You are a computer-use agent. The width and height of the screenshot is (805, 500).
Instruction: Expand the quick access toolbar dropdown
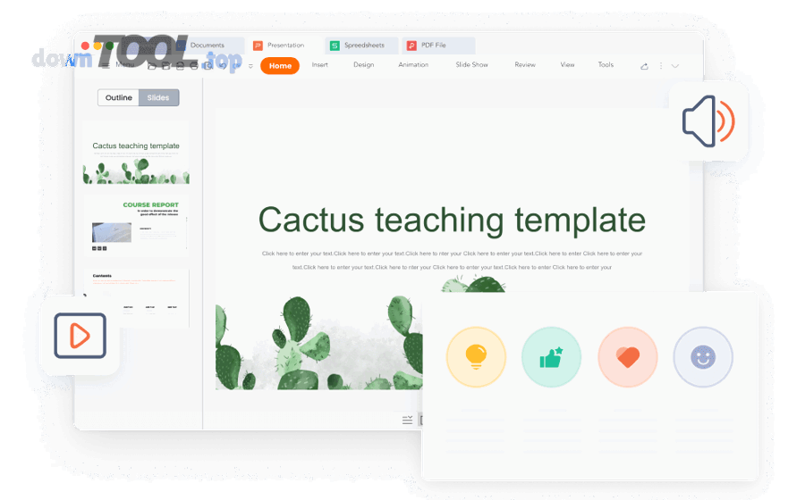[250, 66]
